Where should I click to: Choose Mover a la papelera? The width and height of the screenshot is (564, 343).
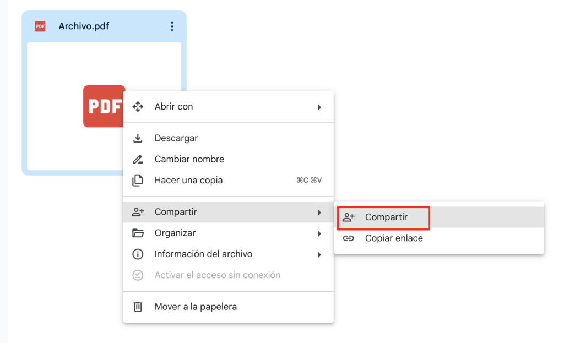(196, 307)
